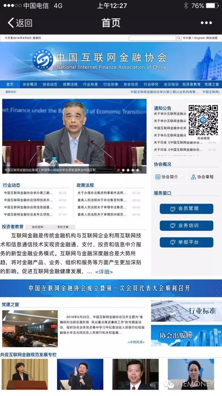Open 协会简介 with document icon
This screenshot has width=222, height=396.
[x=166, y=177]
